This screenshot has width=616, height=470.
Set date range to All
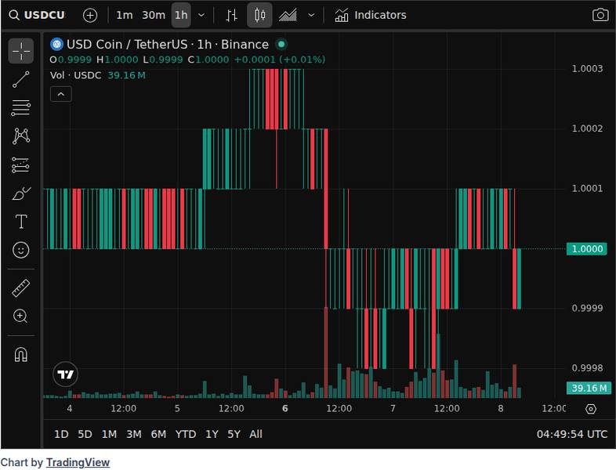(x=255, y=434)
